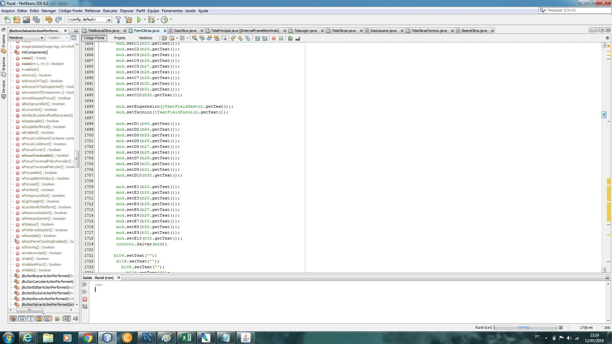Click the Profile Project clock icon
The height and width of the screenshot is (344, 612).
pyautogui.click(x=164, y=20)
